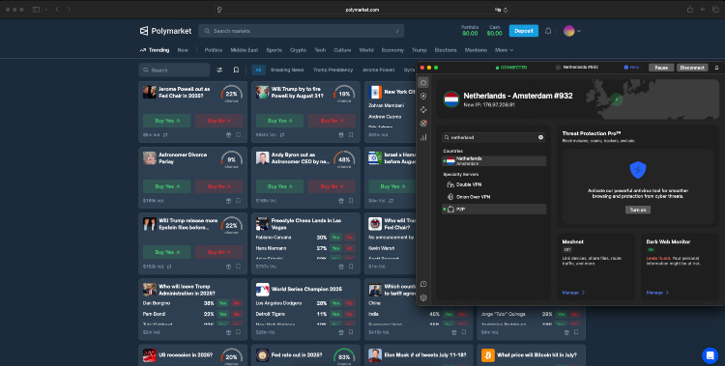Bookmark the Will Trump try to fire Powell market

point(351,135)
